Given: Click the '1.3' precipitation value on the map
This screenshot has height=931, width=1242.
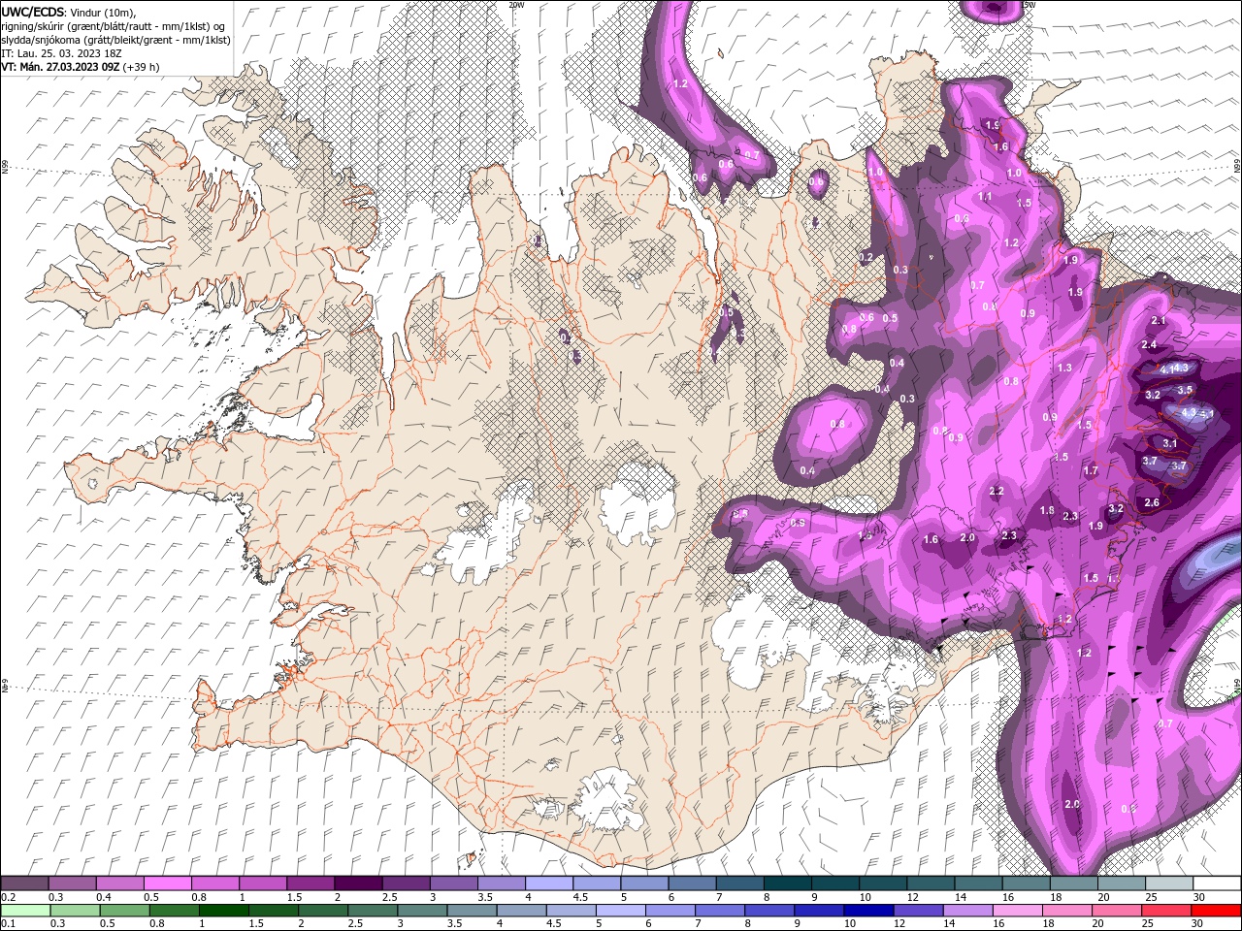Looking at the screenshot, I should pyautogui.click(x=1064, y=368).
